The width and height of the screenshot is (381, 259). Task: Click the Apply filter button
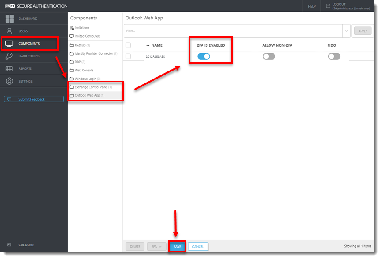click(x=363, y=31)
